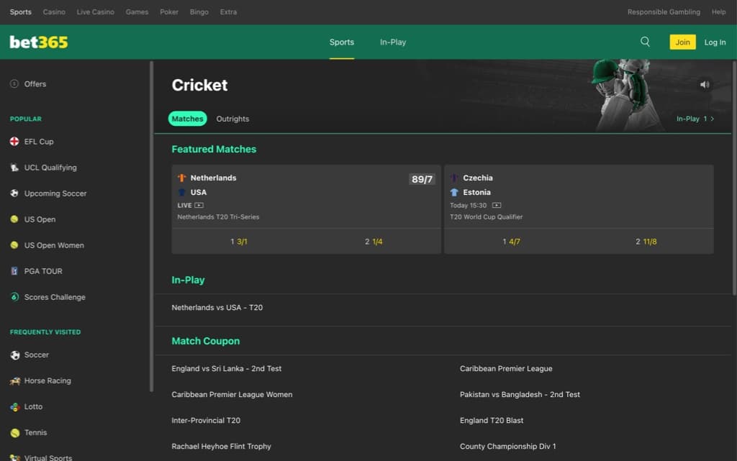737x461 pixels.
Task: Click the Czechia team shirt icon
Action: coord(454,178)
